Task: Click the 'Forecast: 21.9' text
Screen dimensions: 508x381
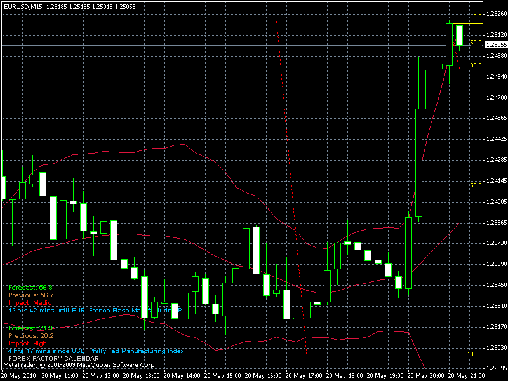Action: [x=30, y=328]
